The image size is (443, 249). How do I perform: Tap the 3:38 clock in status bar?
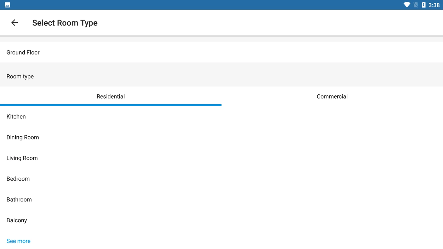pos(434,5)
